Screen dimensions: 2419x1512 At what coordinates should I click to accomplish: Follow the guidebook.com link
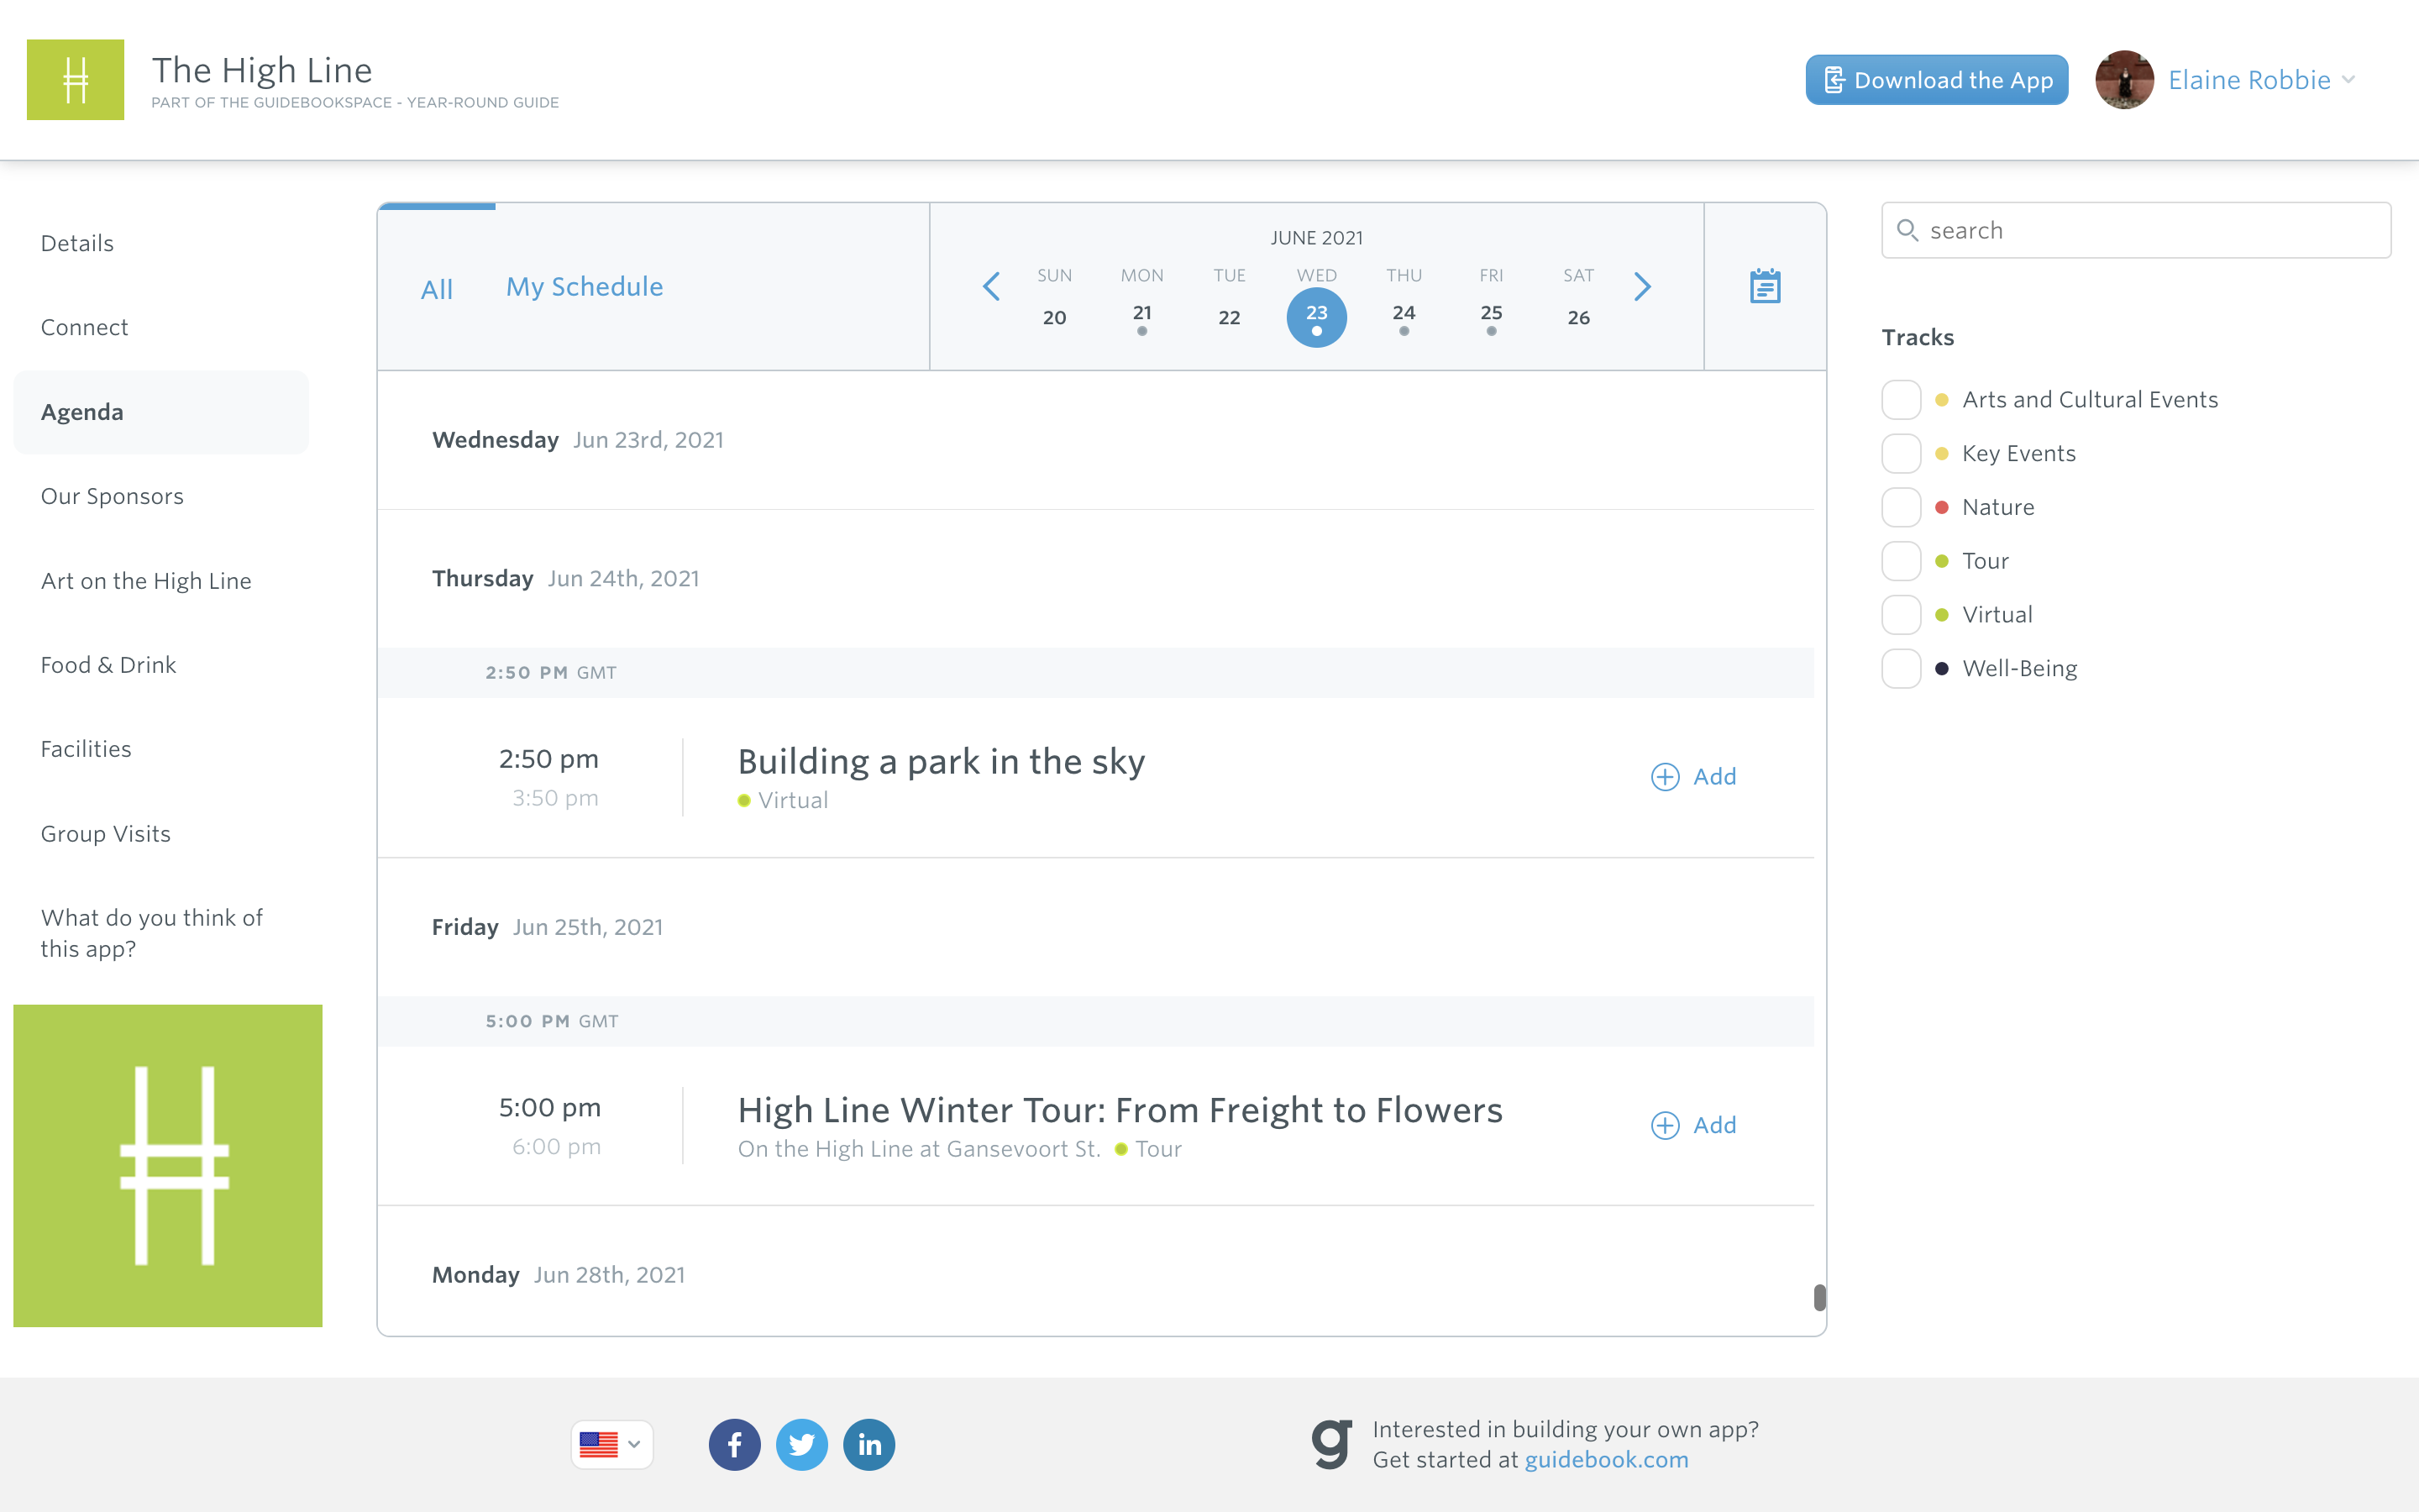pos(1606,1460)
